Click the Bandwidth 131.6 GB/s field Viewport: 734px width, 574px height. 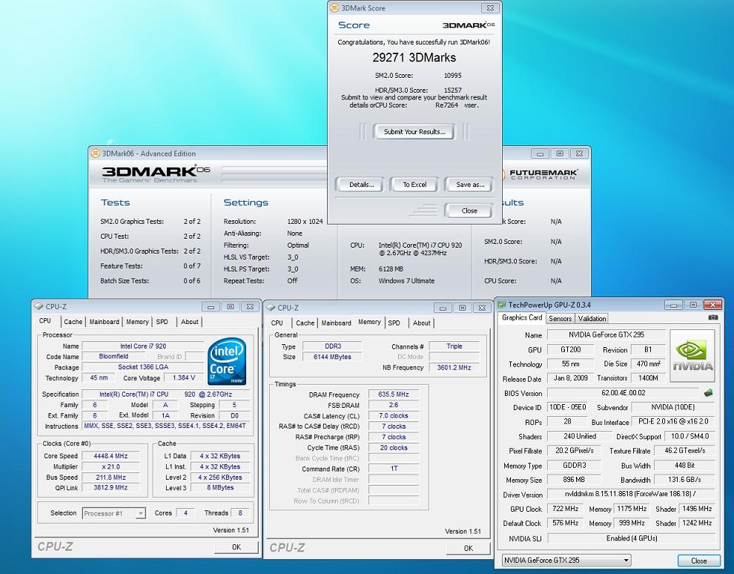tap(684, 479)
